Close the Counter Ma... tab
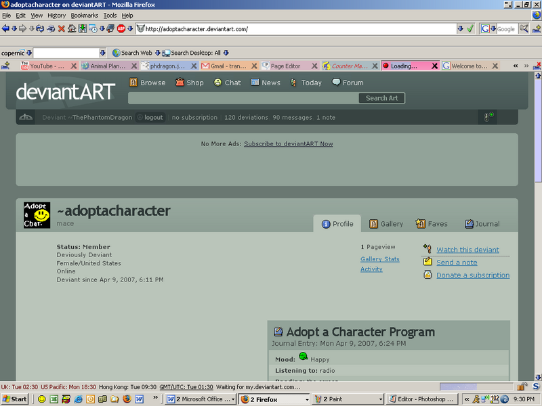The image size is (542, 406). coord(375,66)
